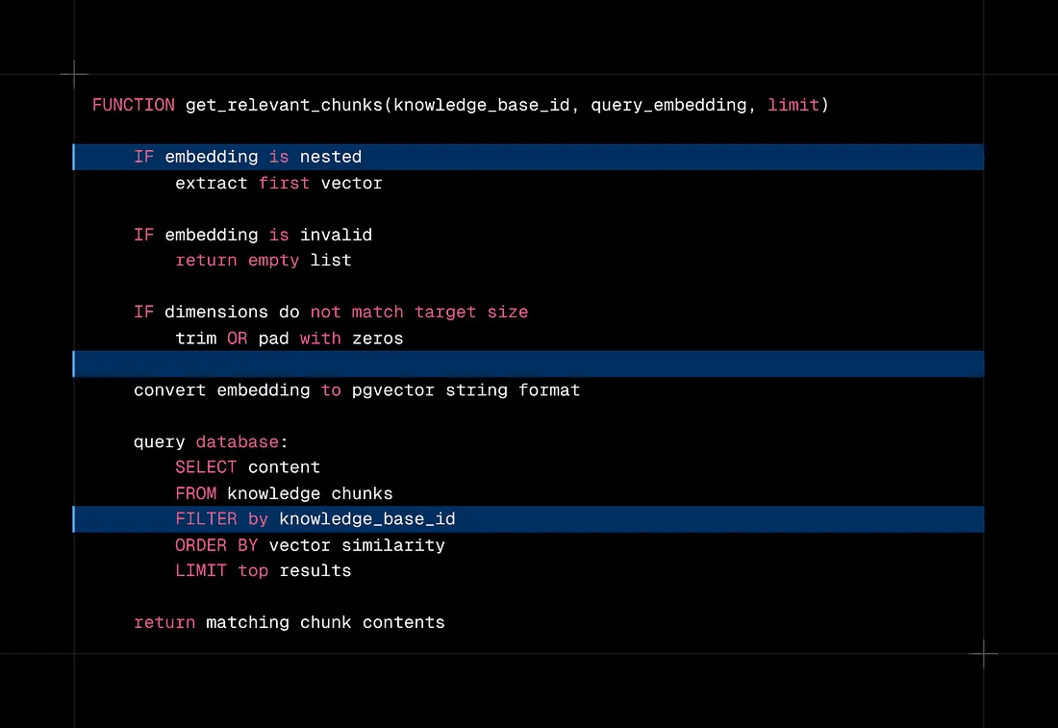The height and width of the screenshot is (728, 1058).
Task: Click "convert embedding to pgvector string format"
Action: pyautogui.click(x=356, y=390)
